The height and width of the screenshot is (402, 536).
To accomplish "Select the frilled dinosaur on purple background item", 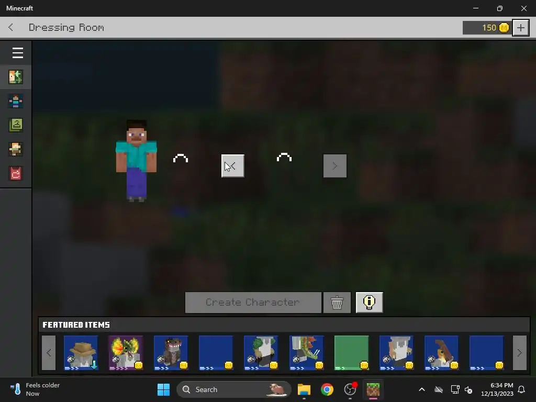I will (126, 353).
